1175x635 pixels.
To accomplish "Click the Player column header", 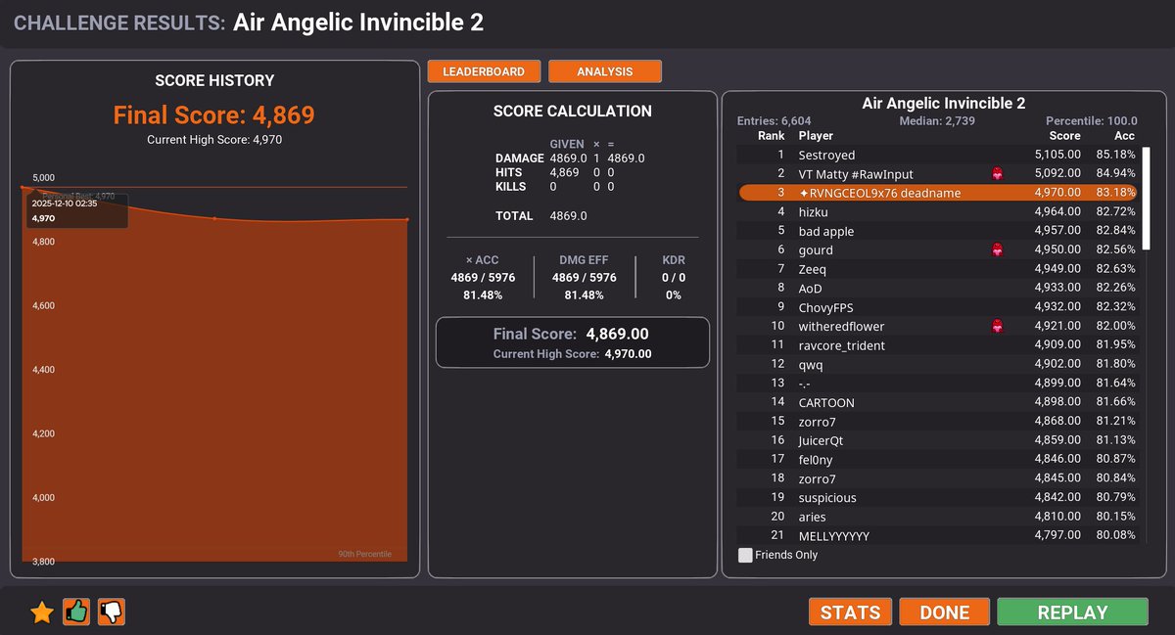I will pyautogui.click(x=817, y=136).
